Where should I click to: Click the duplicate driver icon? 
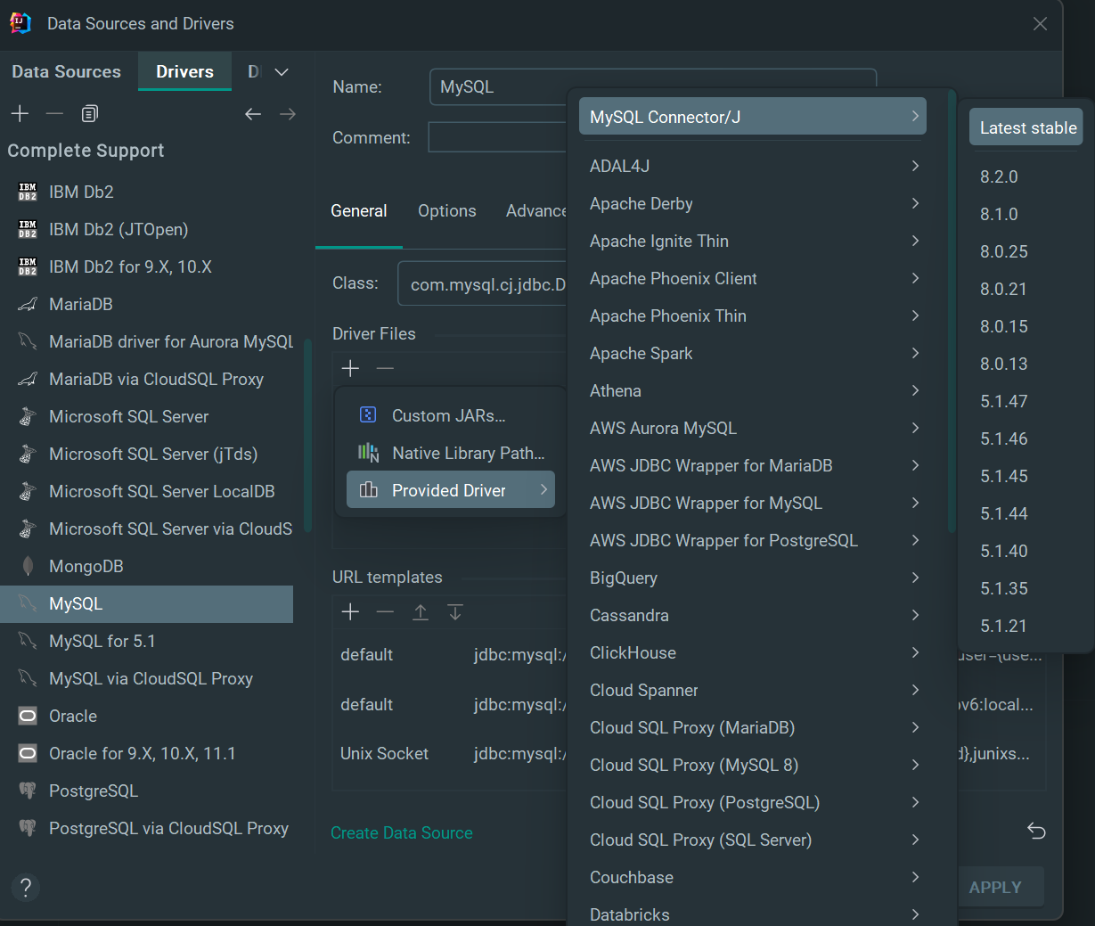tap(89, 114)
